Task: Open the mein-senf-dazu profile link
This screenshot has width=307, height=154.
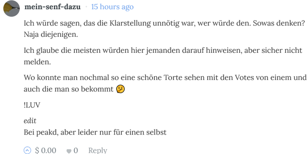Action: [x=52, y=7]
